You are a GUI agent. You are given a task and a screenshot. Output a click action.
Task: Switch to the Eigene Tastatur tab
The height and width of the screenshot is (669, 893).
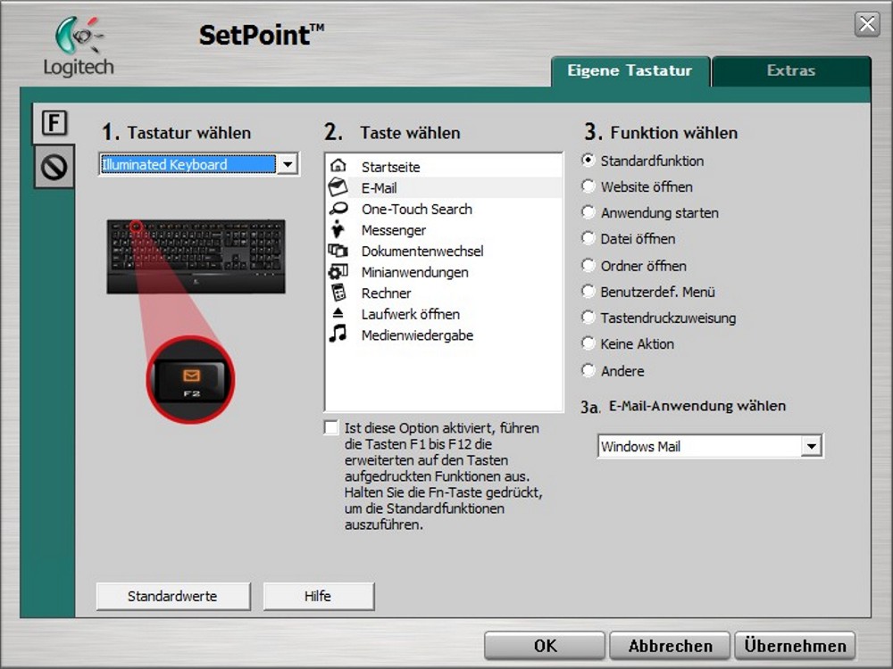coord(630,71)
